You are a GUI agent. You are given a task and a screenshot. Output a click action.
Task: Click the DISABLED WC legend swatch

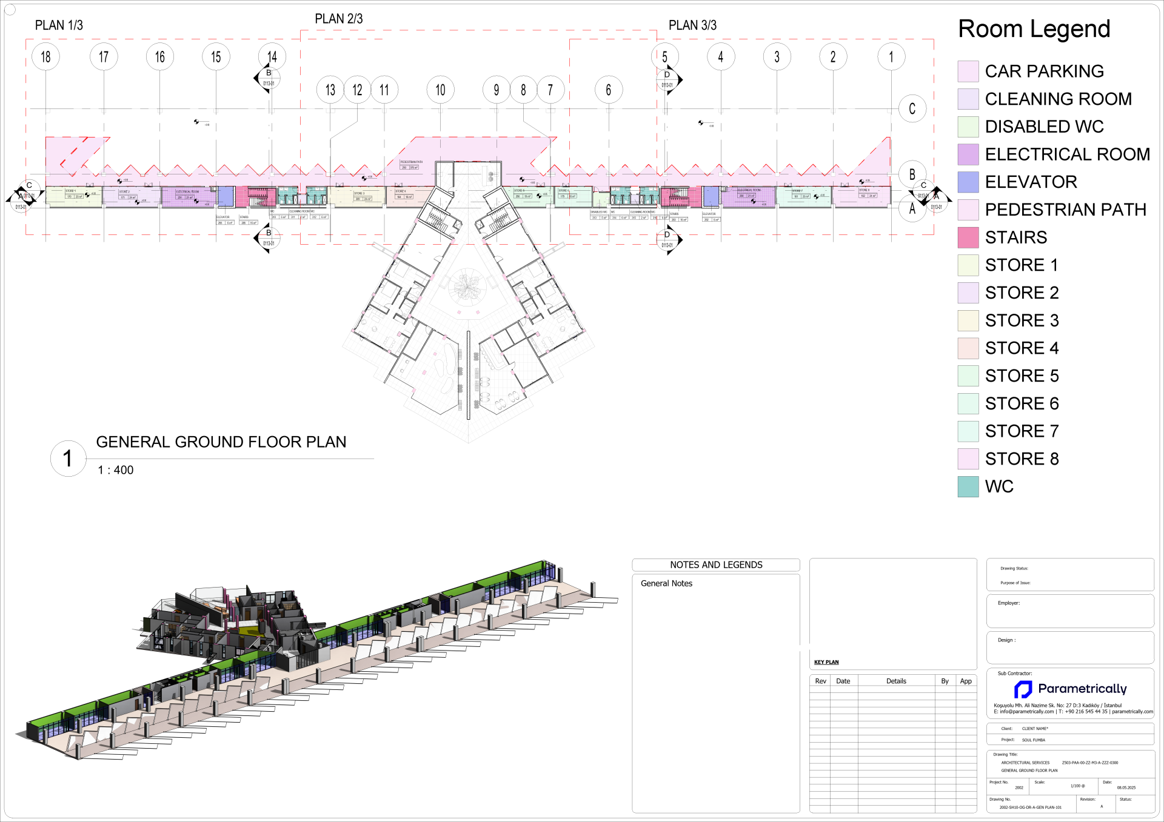click(x=968, y=127)
